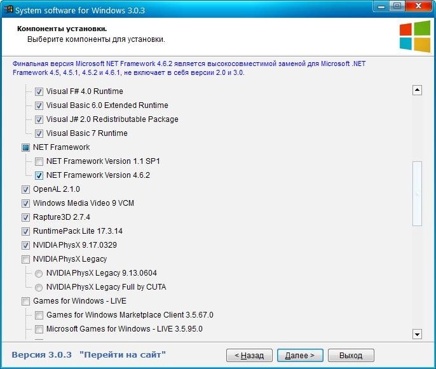Close the installer window

[418, 6]
